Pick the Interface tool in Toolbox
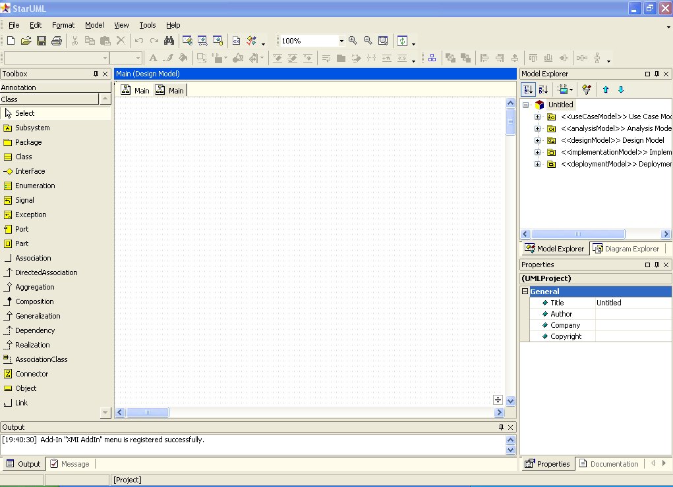The width and height of the screenshot is (673, 487). pyautogui.click(x=30, y=171)
